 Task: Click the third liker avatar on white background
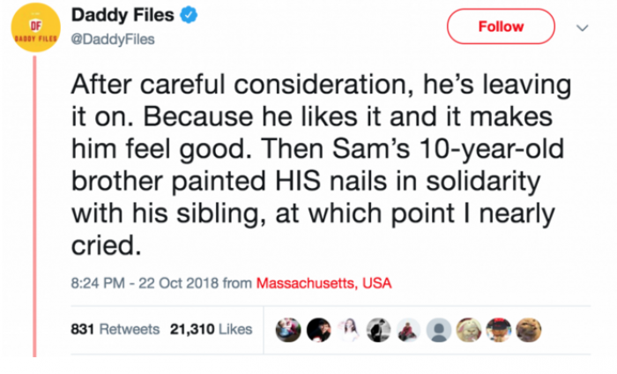point(350,330)
